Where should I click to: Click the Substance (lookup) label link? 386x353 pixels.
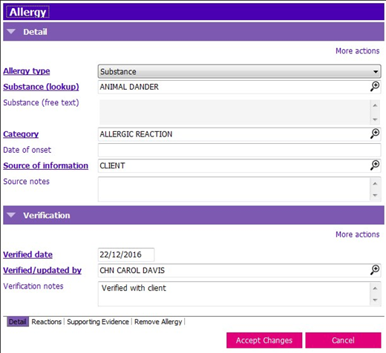tap(41, 87)
